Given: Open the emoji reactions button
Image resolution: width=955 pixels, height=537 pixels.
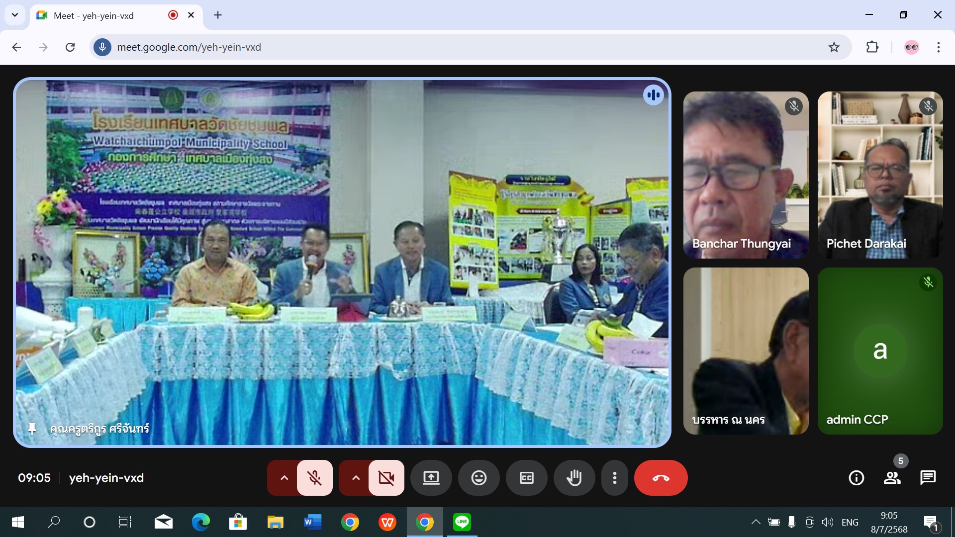Looking at the screenshot, I should point(478,478).
